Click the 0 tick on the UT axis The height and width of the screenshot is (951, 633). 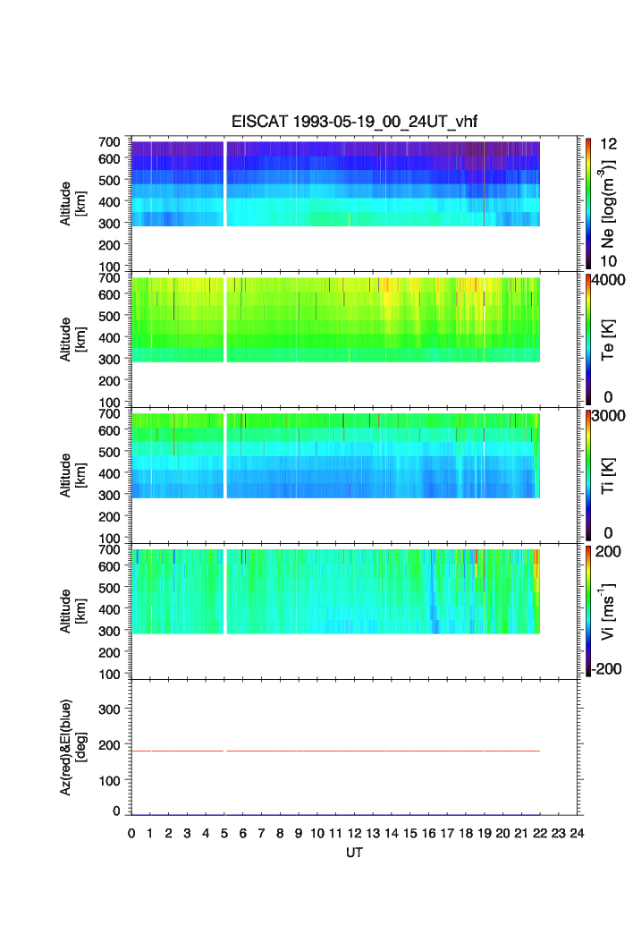[x=131, y=834]
